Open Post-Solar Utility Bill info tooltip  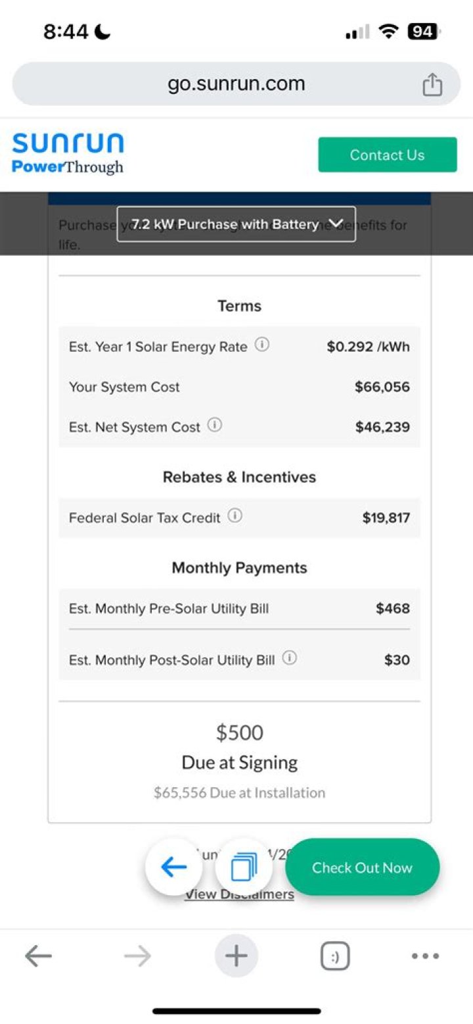coord(289,658)
